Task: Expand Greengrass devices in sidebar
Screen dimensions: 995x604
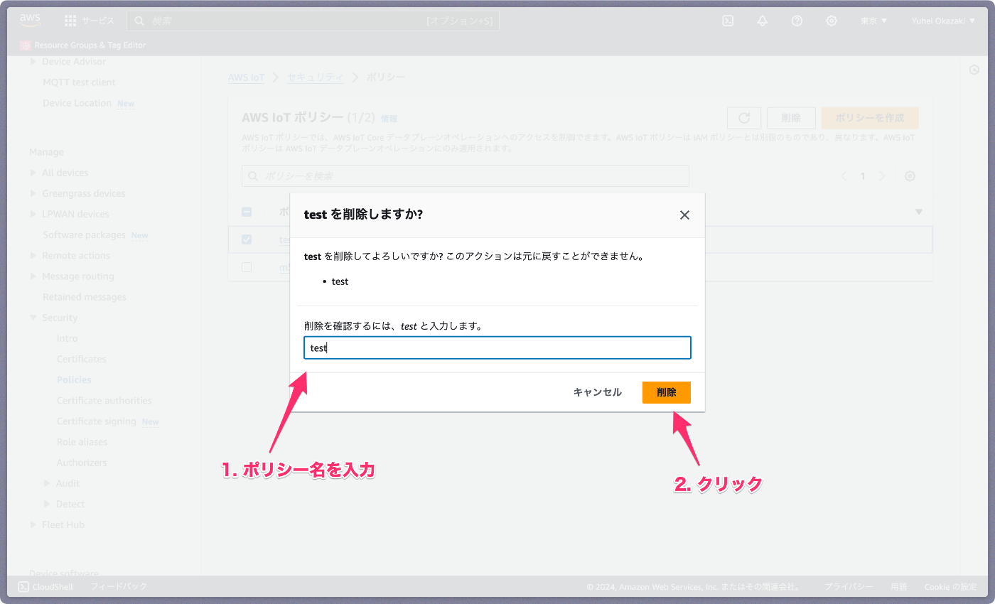Action: [33, 193]
